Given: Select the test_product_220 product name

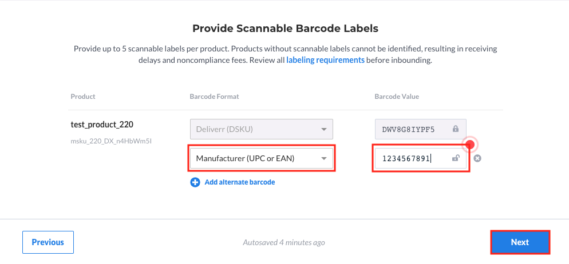Looking at the screenshot, I should (x=102, y=125).
